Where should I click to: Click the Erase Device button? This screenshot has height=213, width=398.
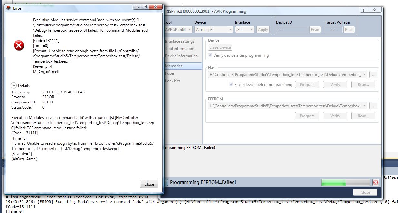tap(220, 47)
